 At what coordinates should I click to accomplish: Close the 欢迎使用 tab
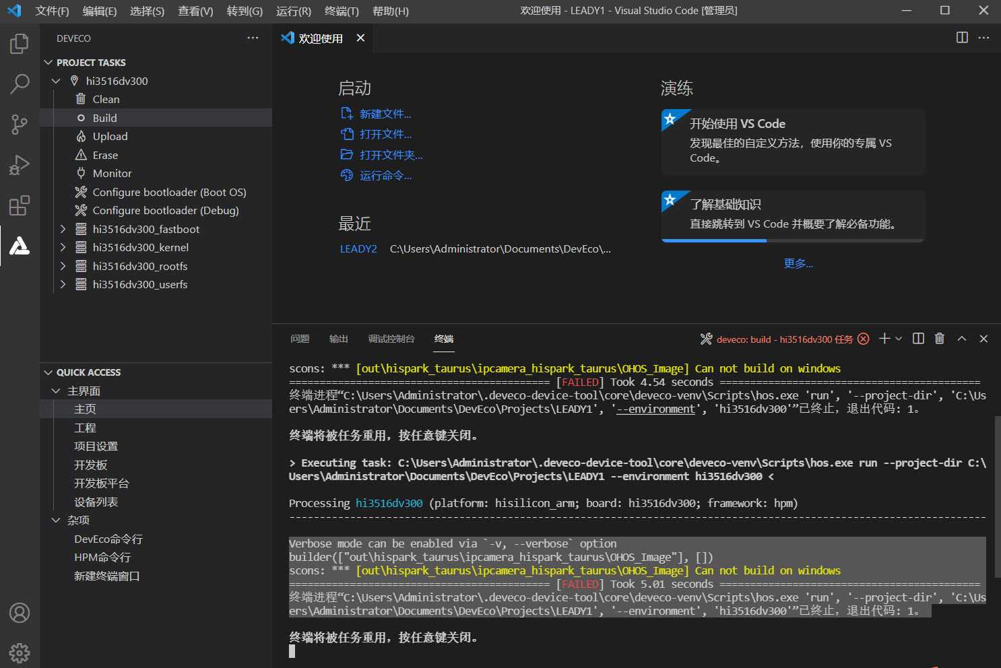pos(360,38)
